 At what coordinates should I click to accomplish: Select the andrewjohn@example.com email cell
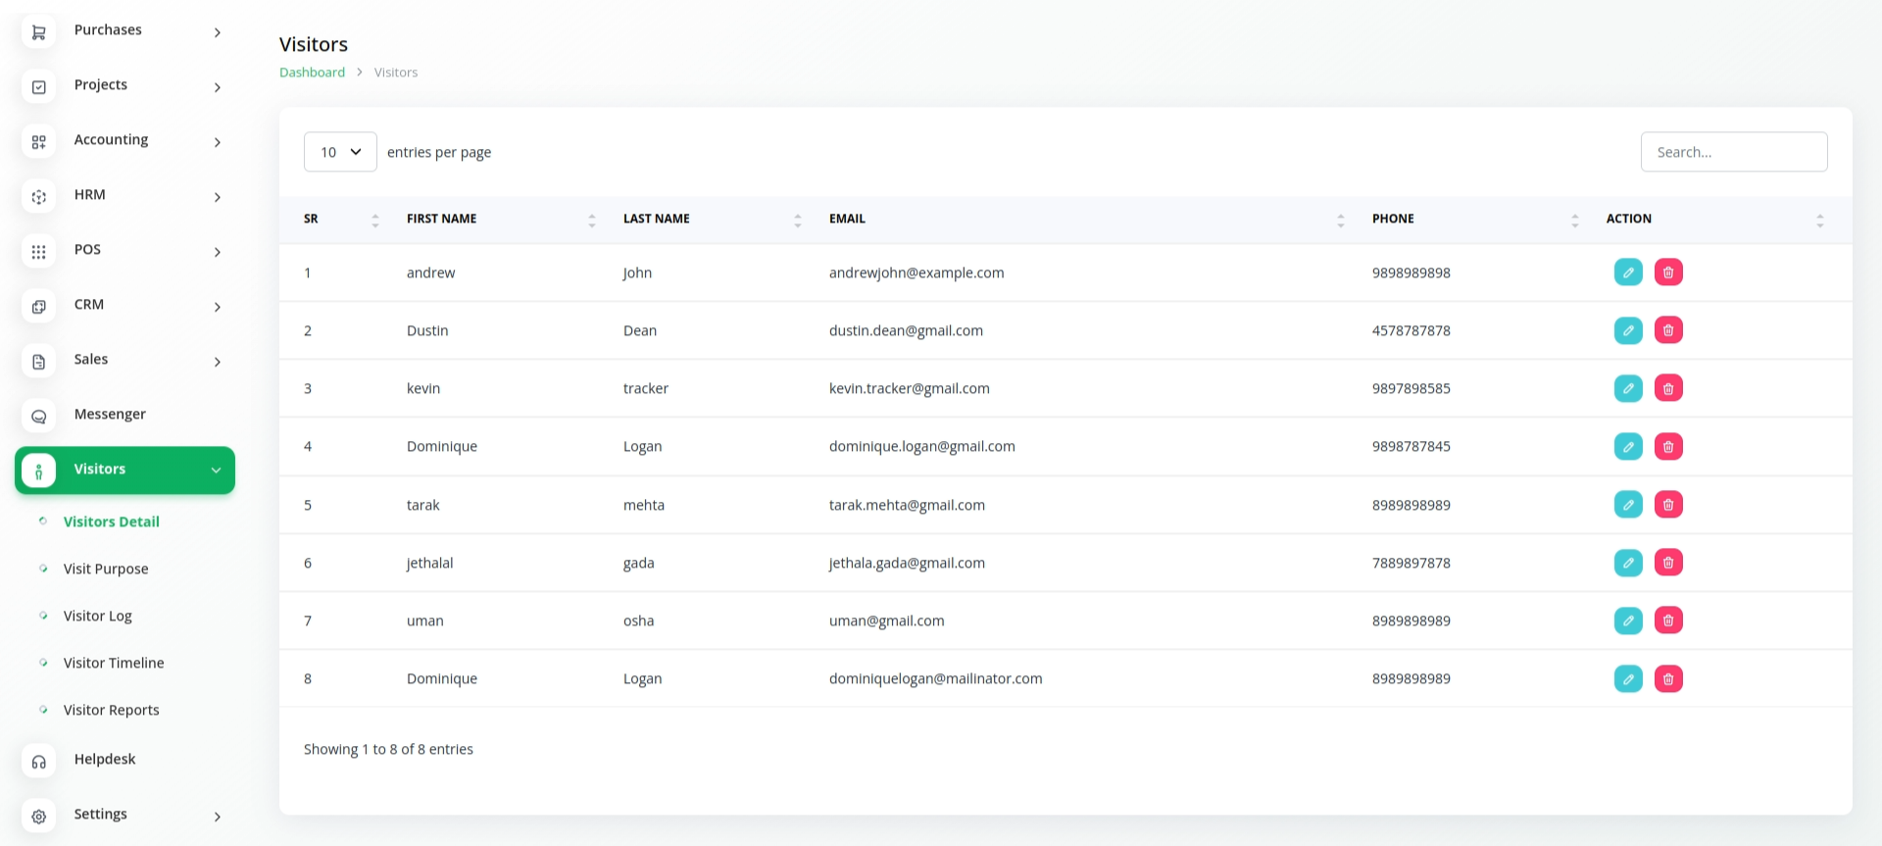[916, 273]
